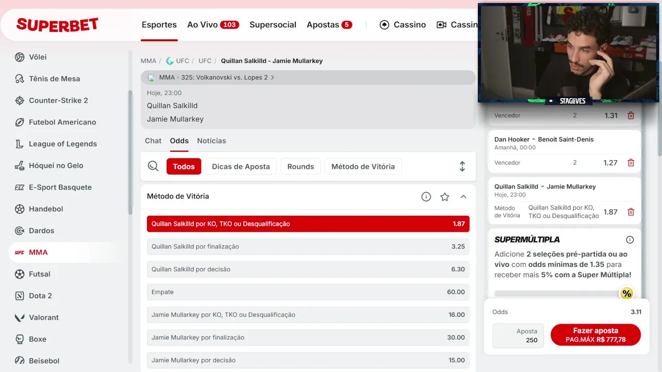Click the Supermúltipla progress bar
Viewport: 662px width, 372px height.
(558, 293)
